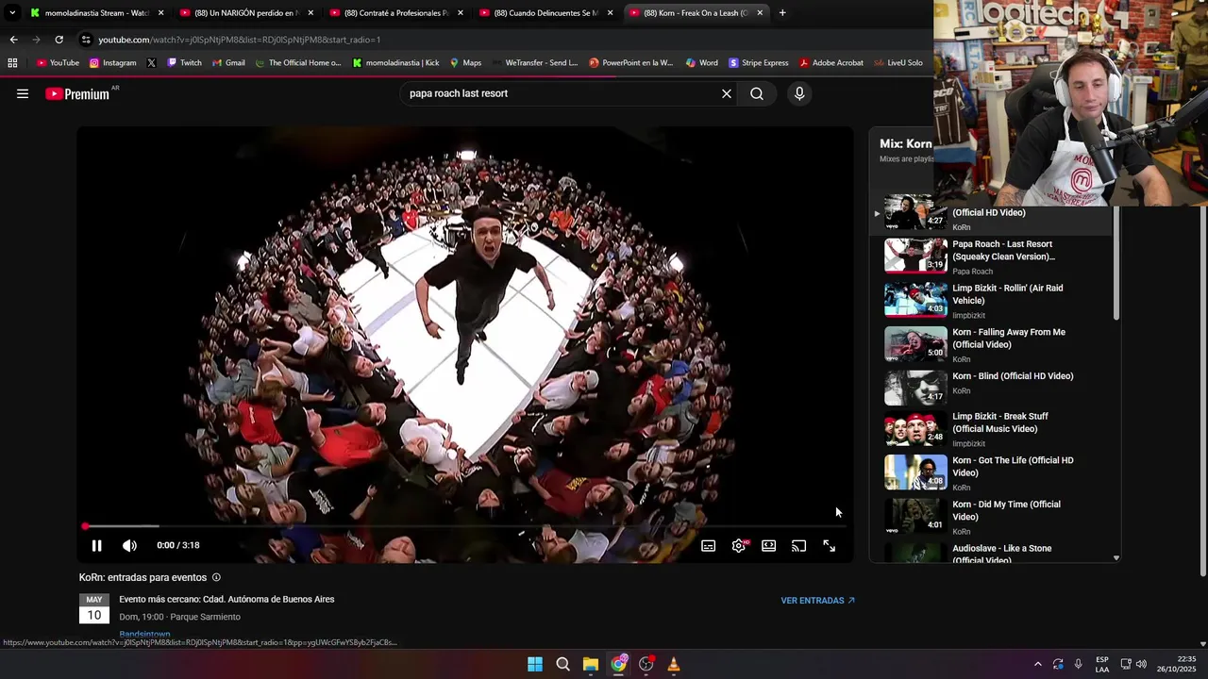Open the Stripe Express bookmark

coord(758,62)
